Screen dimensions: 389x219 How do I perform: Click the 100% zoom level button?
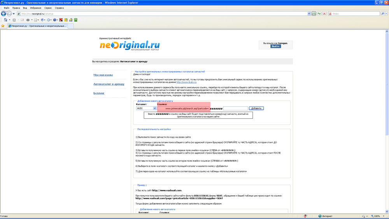[x=376, y=216]
